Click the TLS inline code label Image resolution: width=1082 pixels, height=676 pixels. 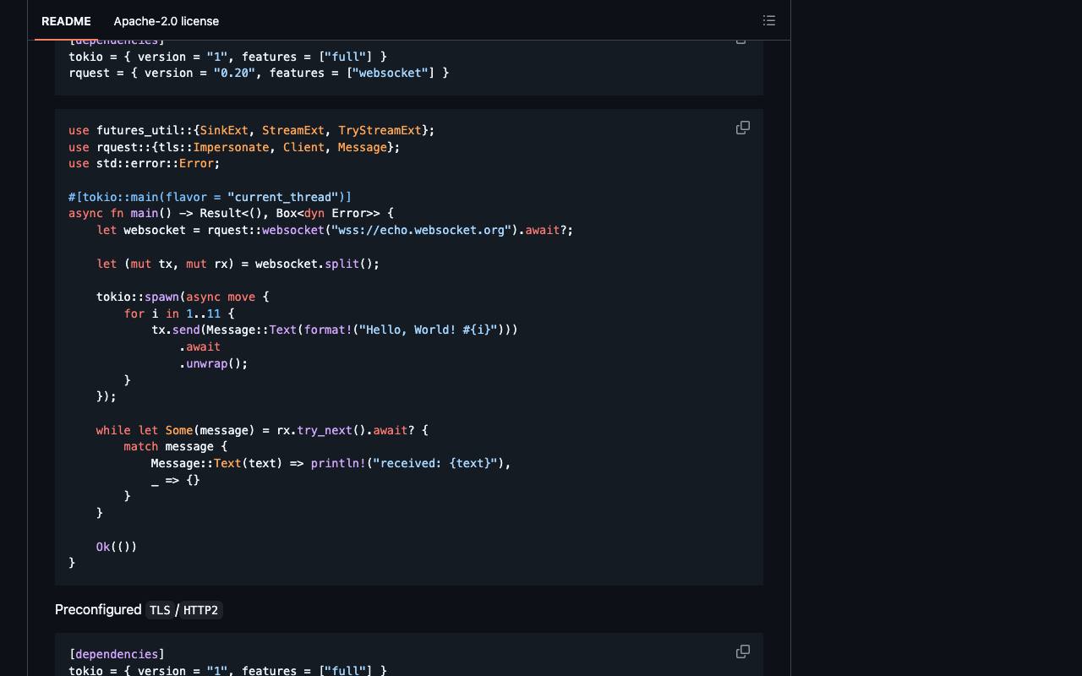tap(160, 610)
